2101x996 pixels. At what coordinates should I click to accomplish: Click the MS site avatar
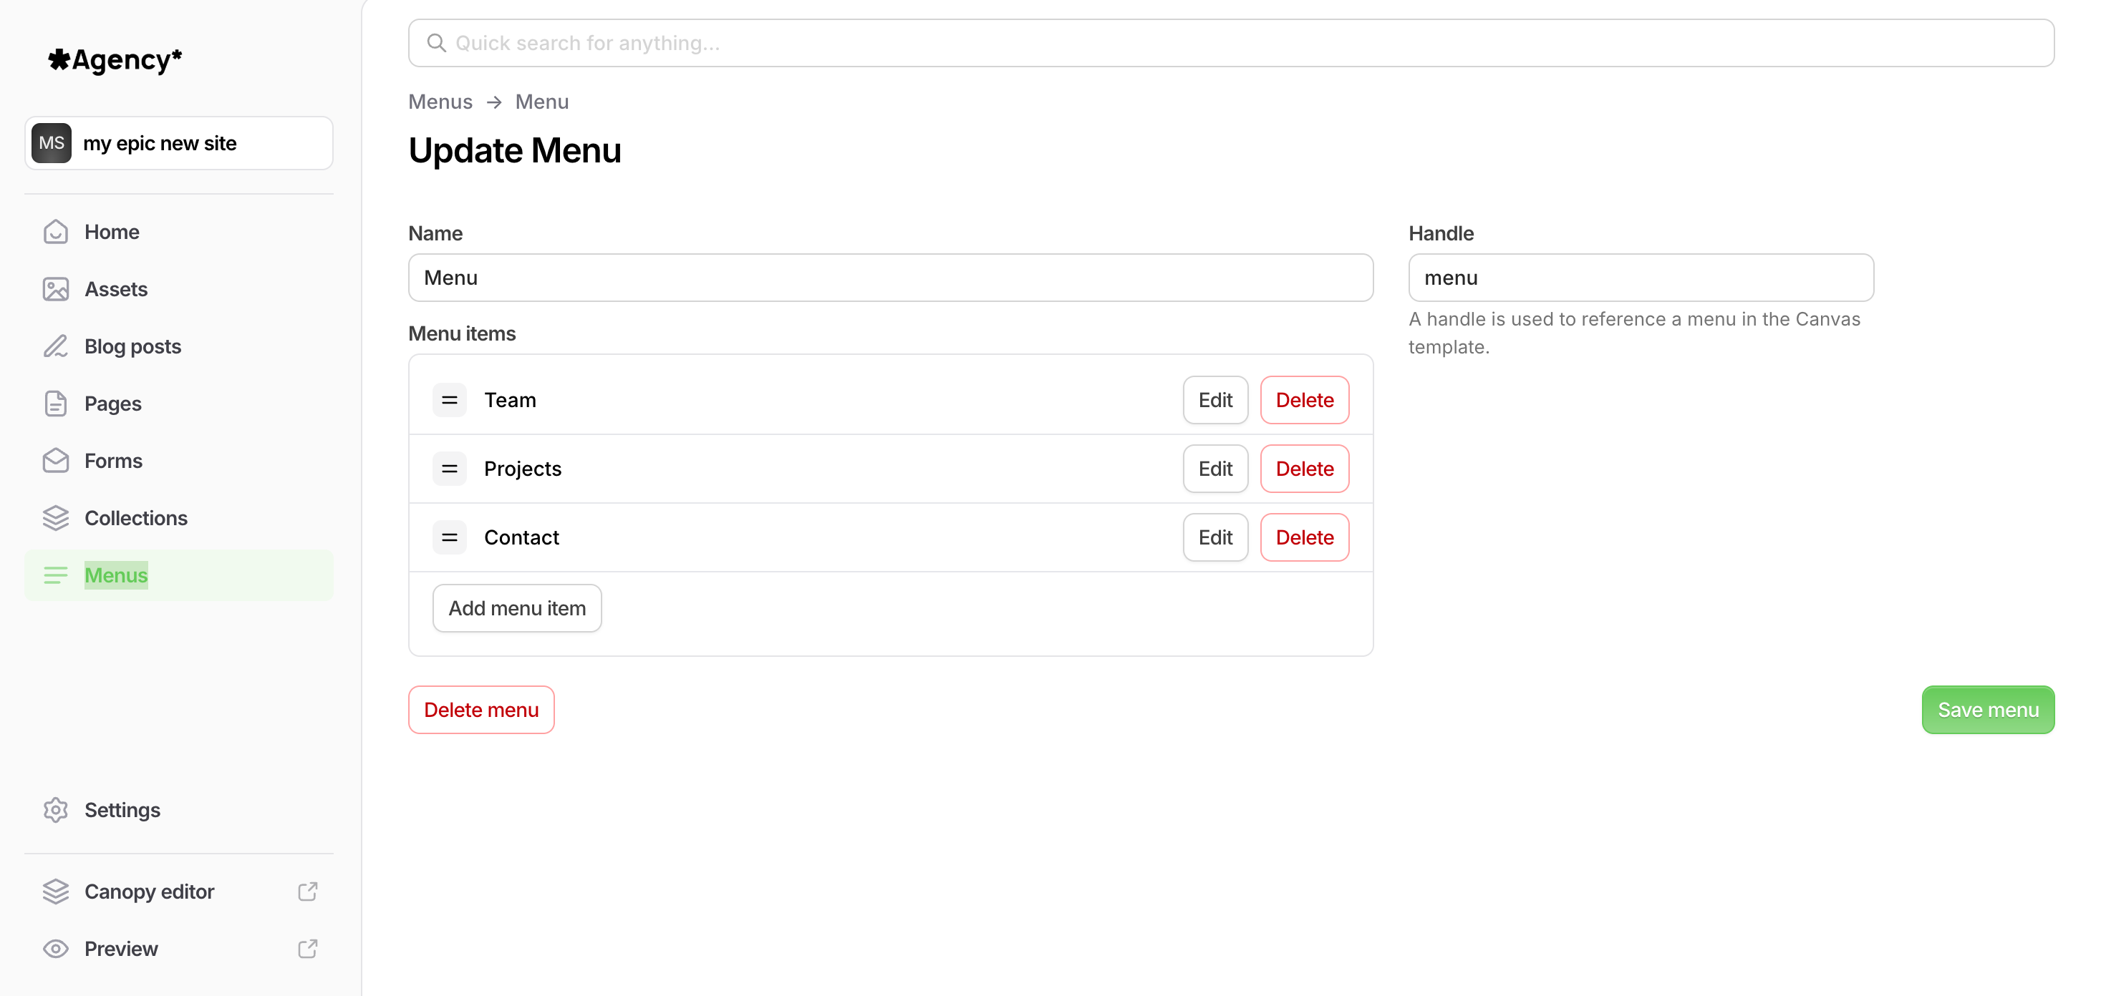coord(52,142)
